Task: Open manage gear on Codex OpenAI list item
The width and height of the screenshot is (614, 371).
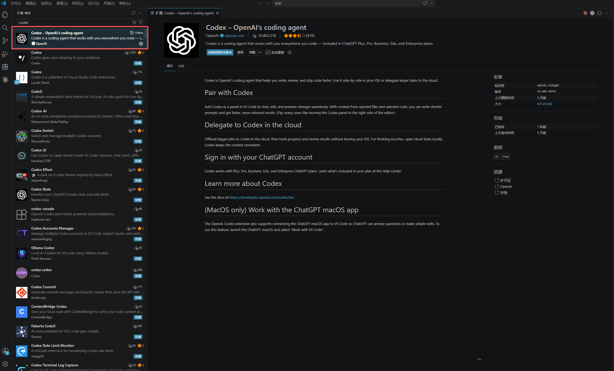Action: tap(141, 44)
